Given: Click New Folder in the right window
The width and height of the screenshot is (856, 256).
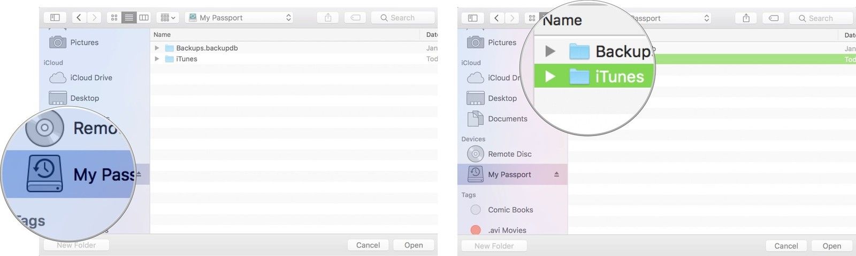Looking at the screenshot, I should pyautogui.click(x=494, y=246).
